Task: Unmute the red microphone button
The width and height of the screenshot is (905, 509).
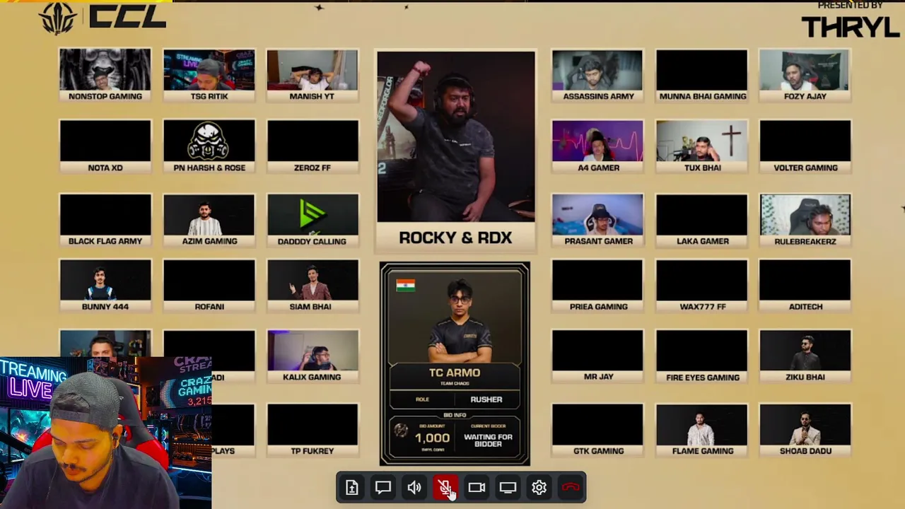Action: pos(445,487)
